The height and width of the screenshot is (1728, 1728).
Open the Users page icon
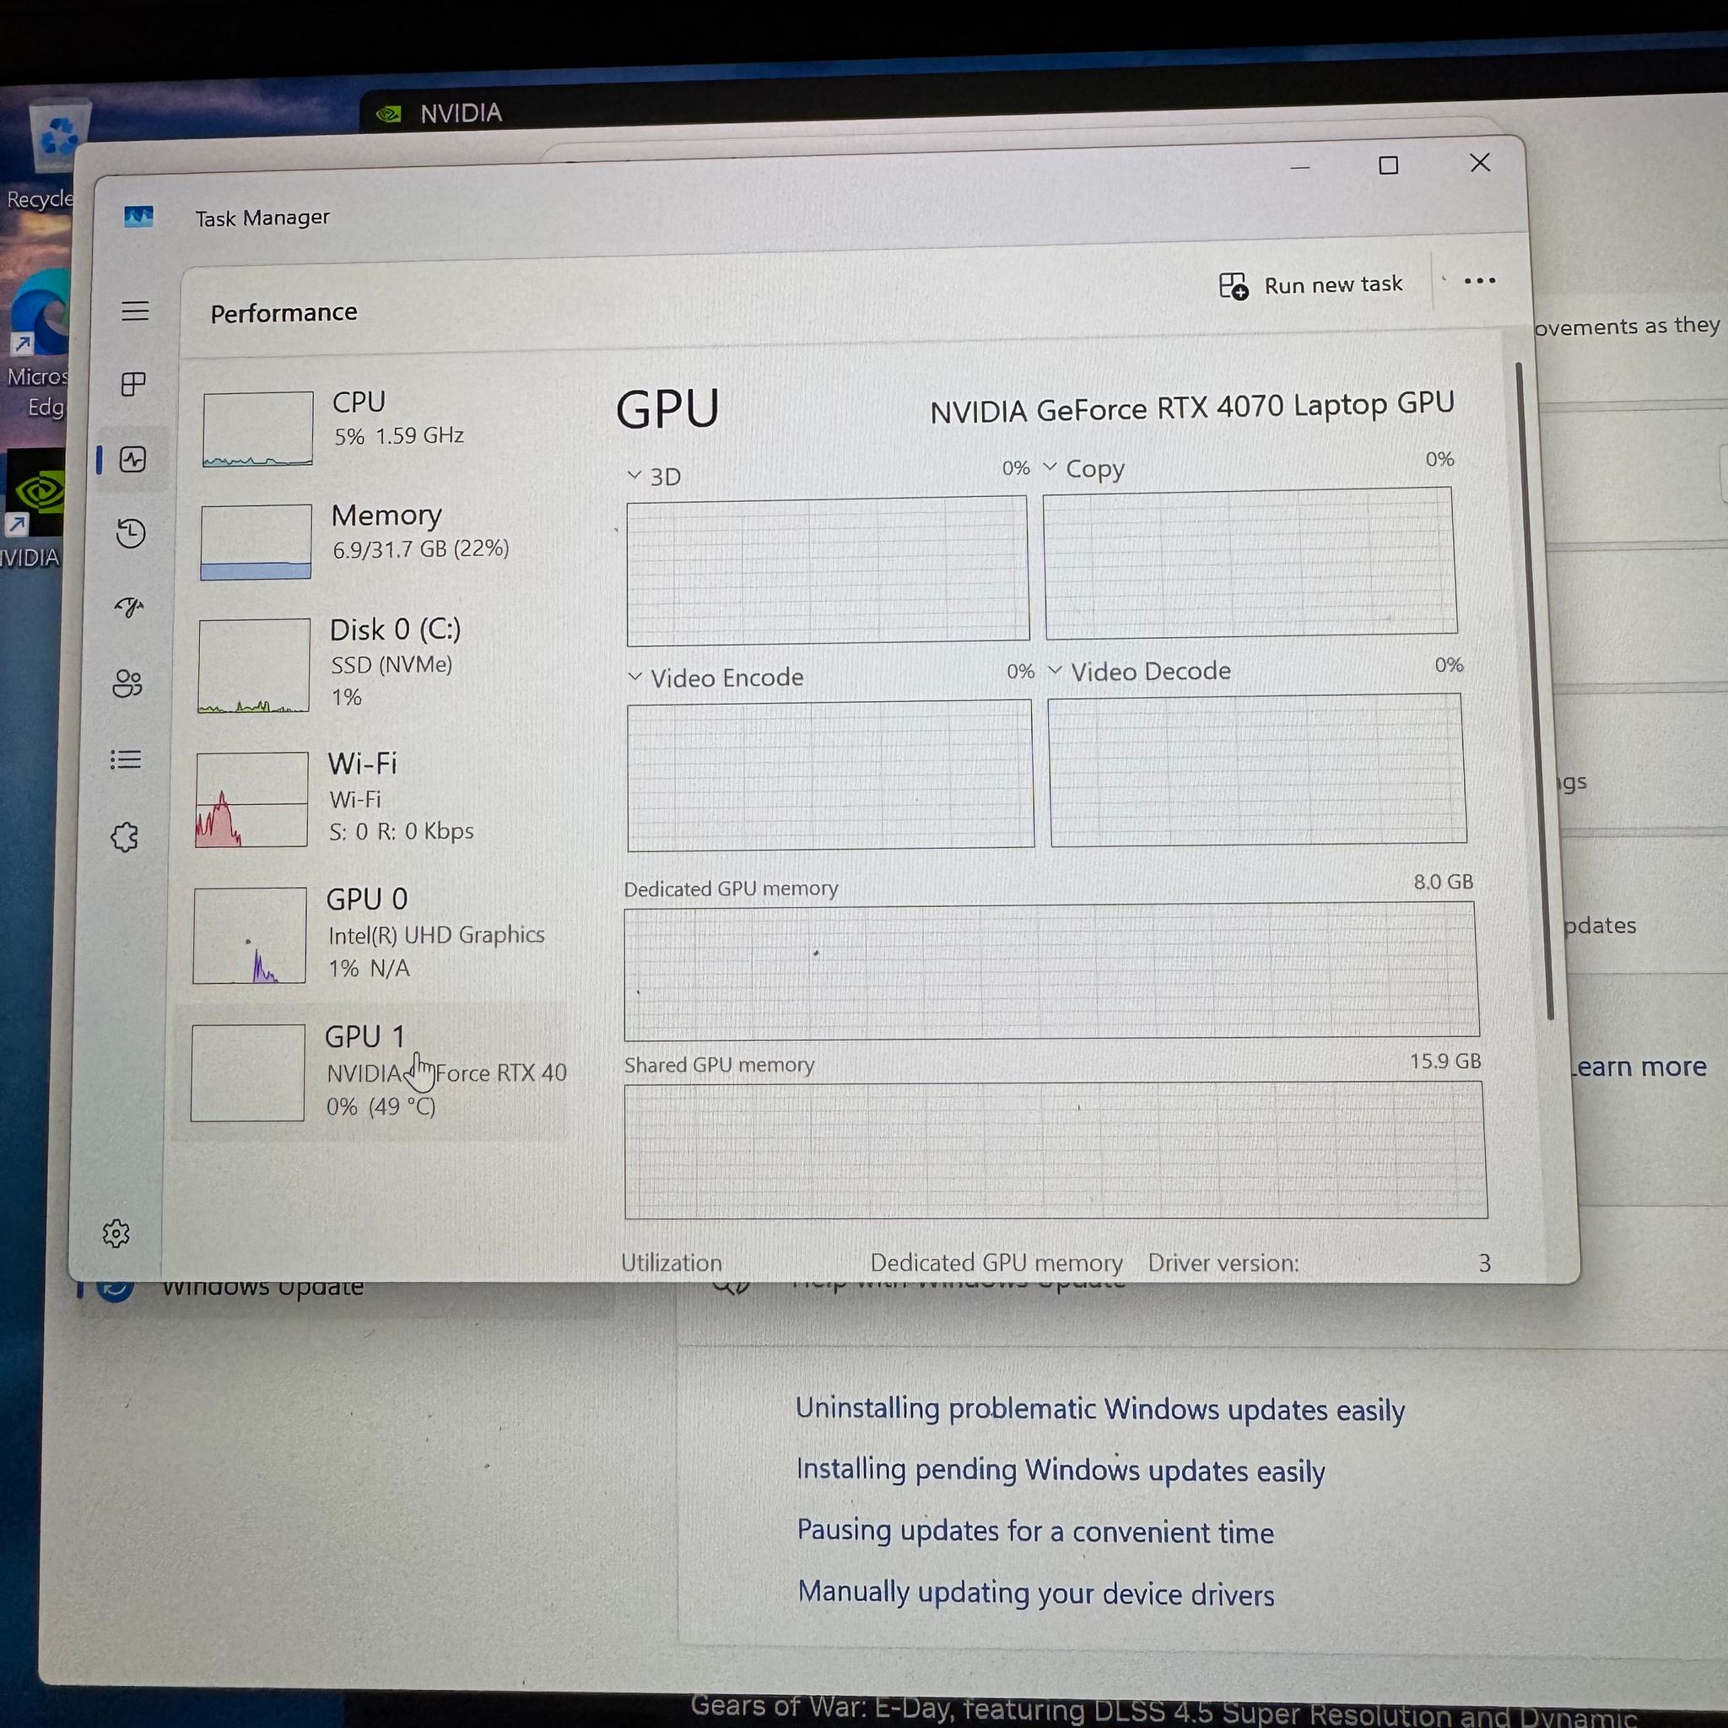pyautogui.click(x=127, y=683)
